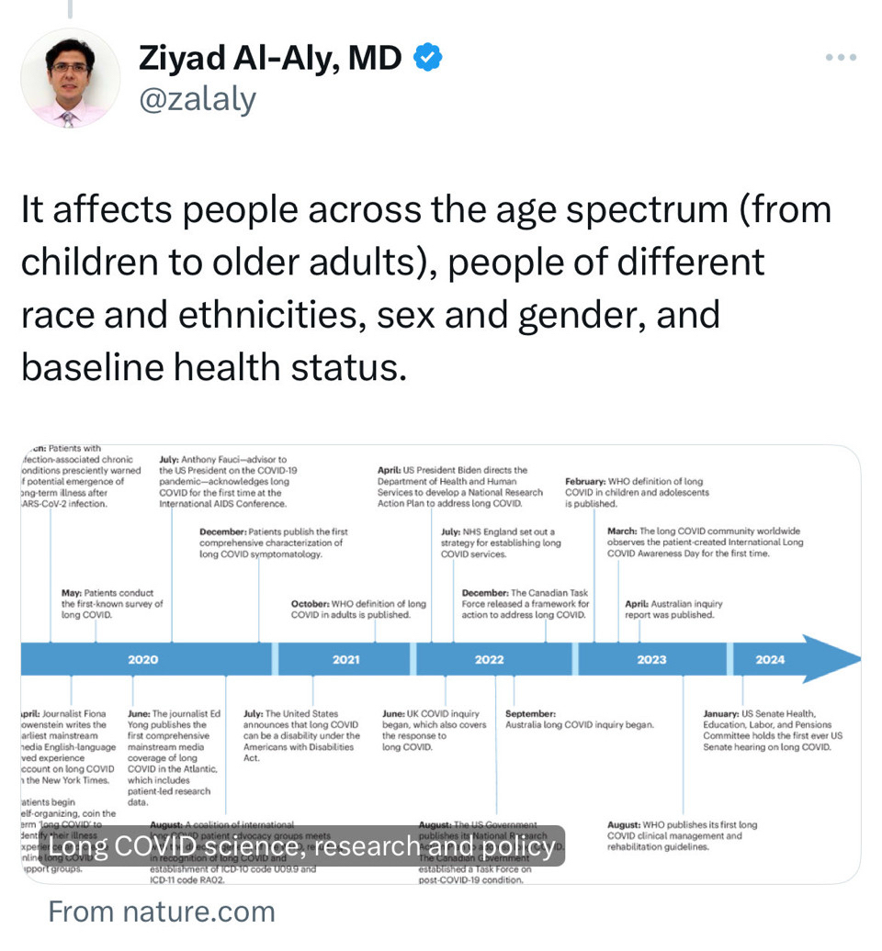Click the October WHO definition timeline entry
Viewport: 882px width, 951px height.
[358, 609]
